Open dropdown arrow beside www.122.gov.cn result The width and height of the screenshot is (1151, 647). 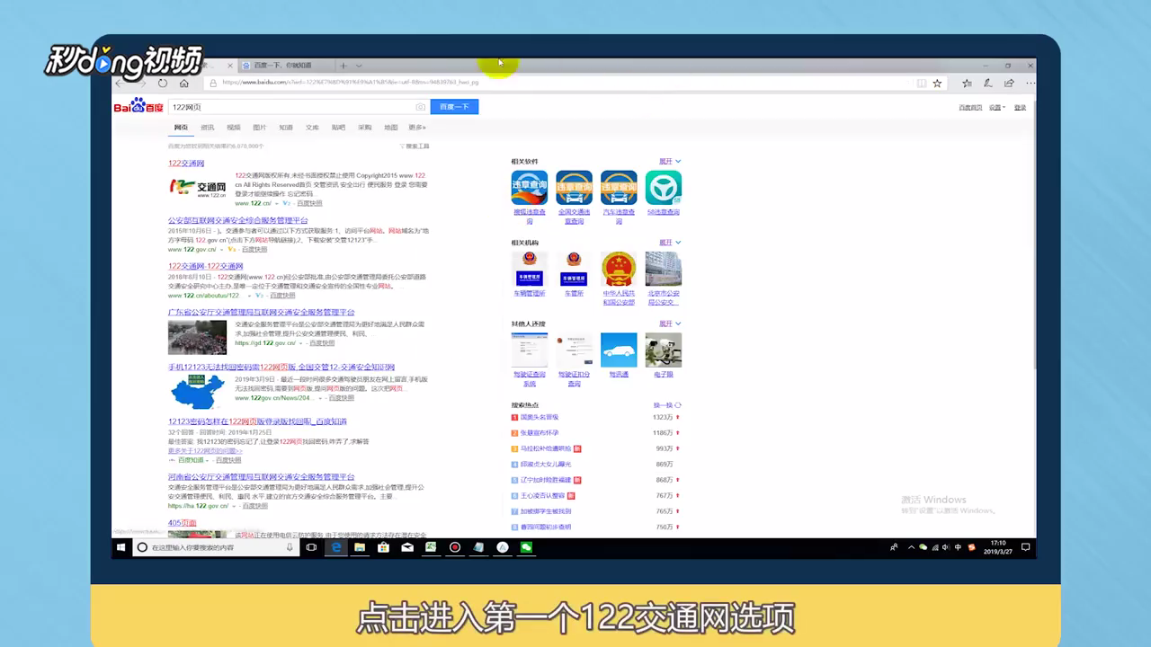221,249
